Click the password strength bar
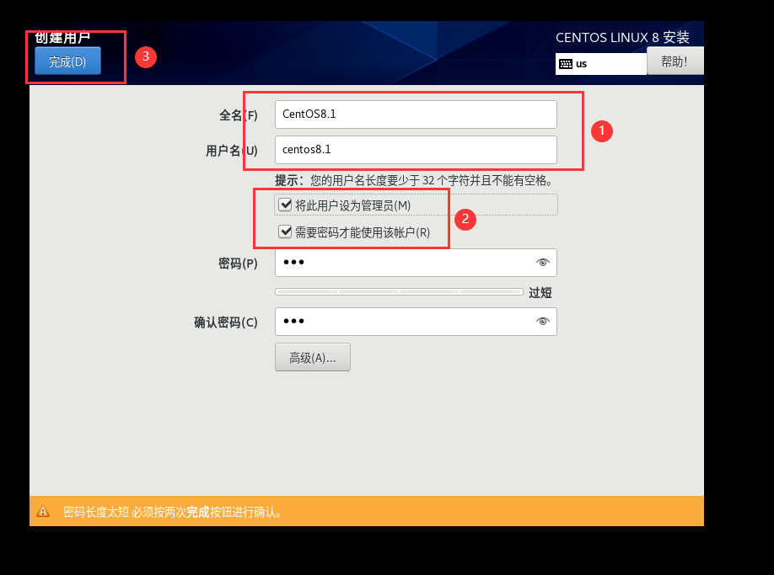The height and width of the screenshot is (575, 774). pos(399,291)
